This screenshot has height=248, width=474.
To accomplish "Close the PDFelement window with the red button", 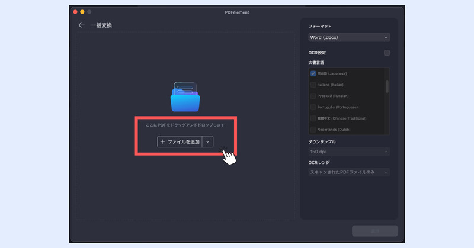I will click(75, 12).
